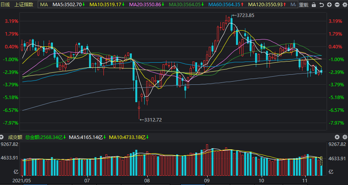The height and width of the screenshot is (185, 348).
Task: Open volume panel settings gear
Action: (x=345, y=137)
